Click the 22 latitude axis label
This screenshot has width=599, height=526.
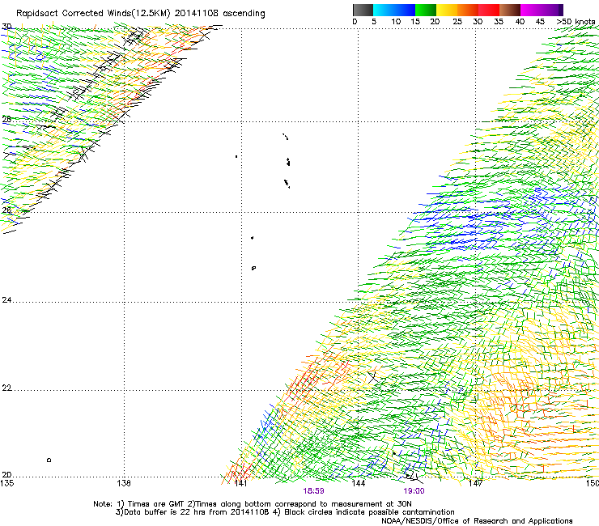coord(6,388)
